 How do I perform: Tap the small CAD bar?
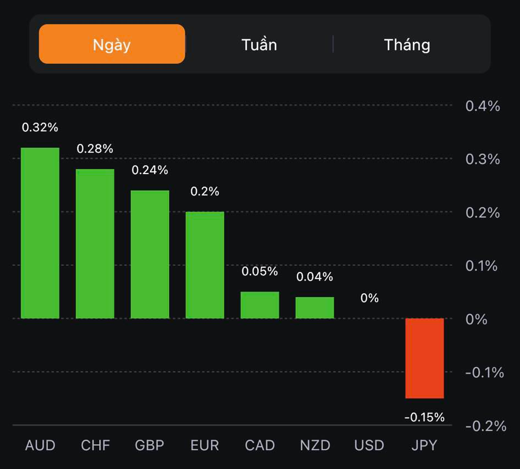coord(259,305)
